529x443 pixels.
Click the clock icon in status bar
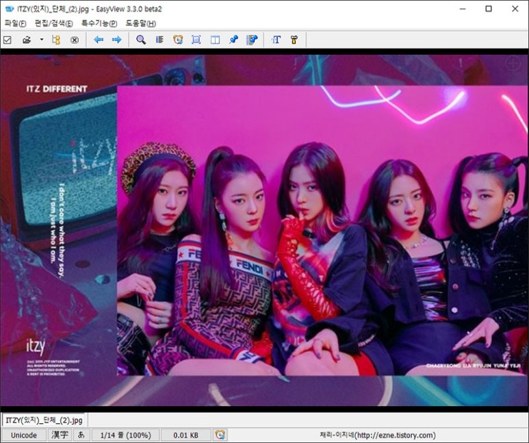(x=220, y=435)
